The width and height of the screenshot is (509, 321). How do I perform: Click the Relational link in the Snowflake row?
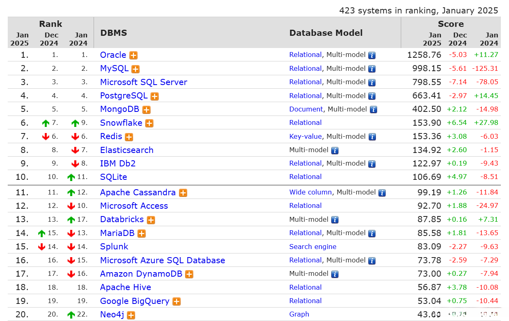[x=306, y=122]
